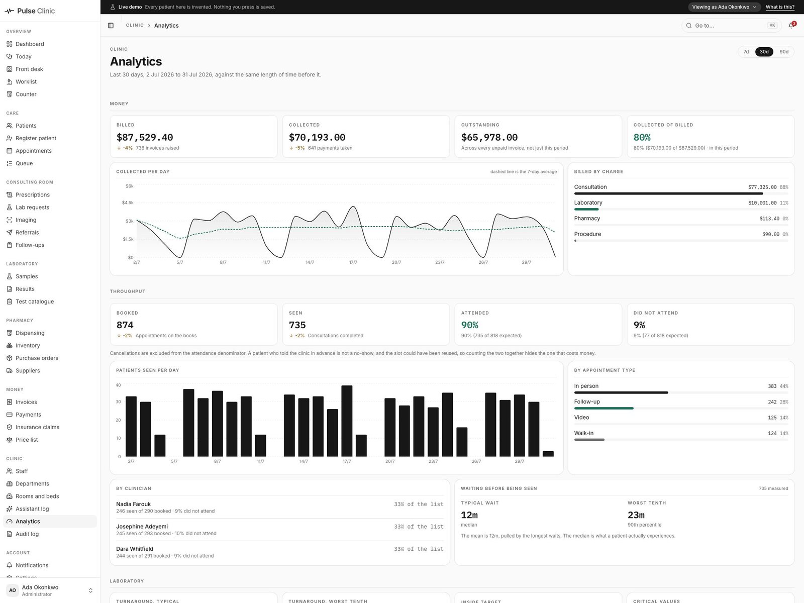The image size is (804, 603).
Task: Click the Follow-ups clipboard icon
Action: click(10, 245)
